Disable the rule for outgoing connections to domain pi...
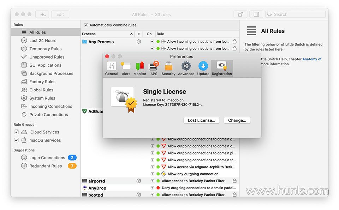 pos(153,153)
